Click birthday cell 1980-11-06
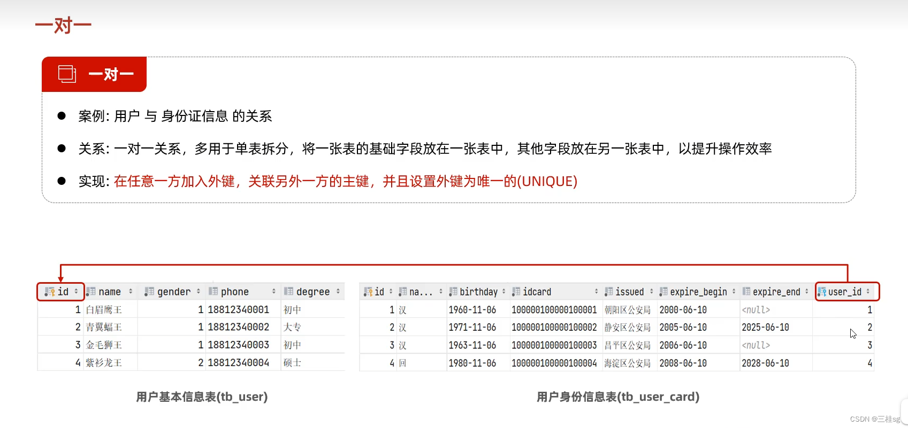 (472, 363)
